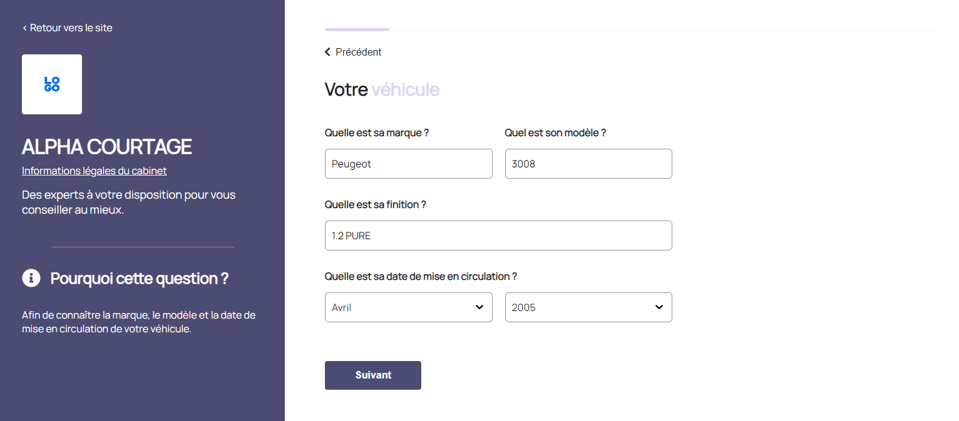Click into the 3008 modèle field
This screenshot has width=959, height=421.
(x=588, y=164)
